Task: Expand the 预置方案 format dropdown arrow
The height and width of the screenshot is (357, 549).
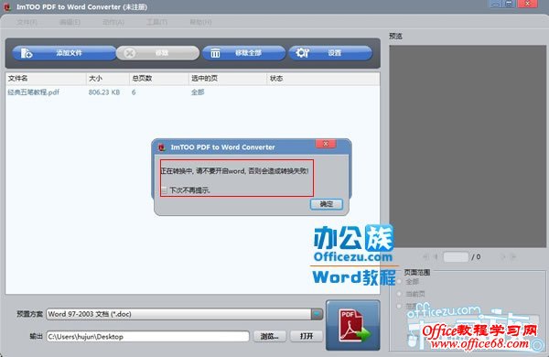Action: 317,314
